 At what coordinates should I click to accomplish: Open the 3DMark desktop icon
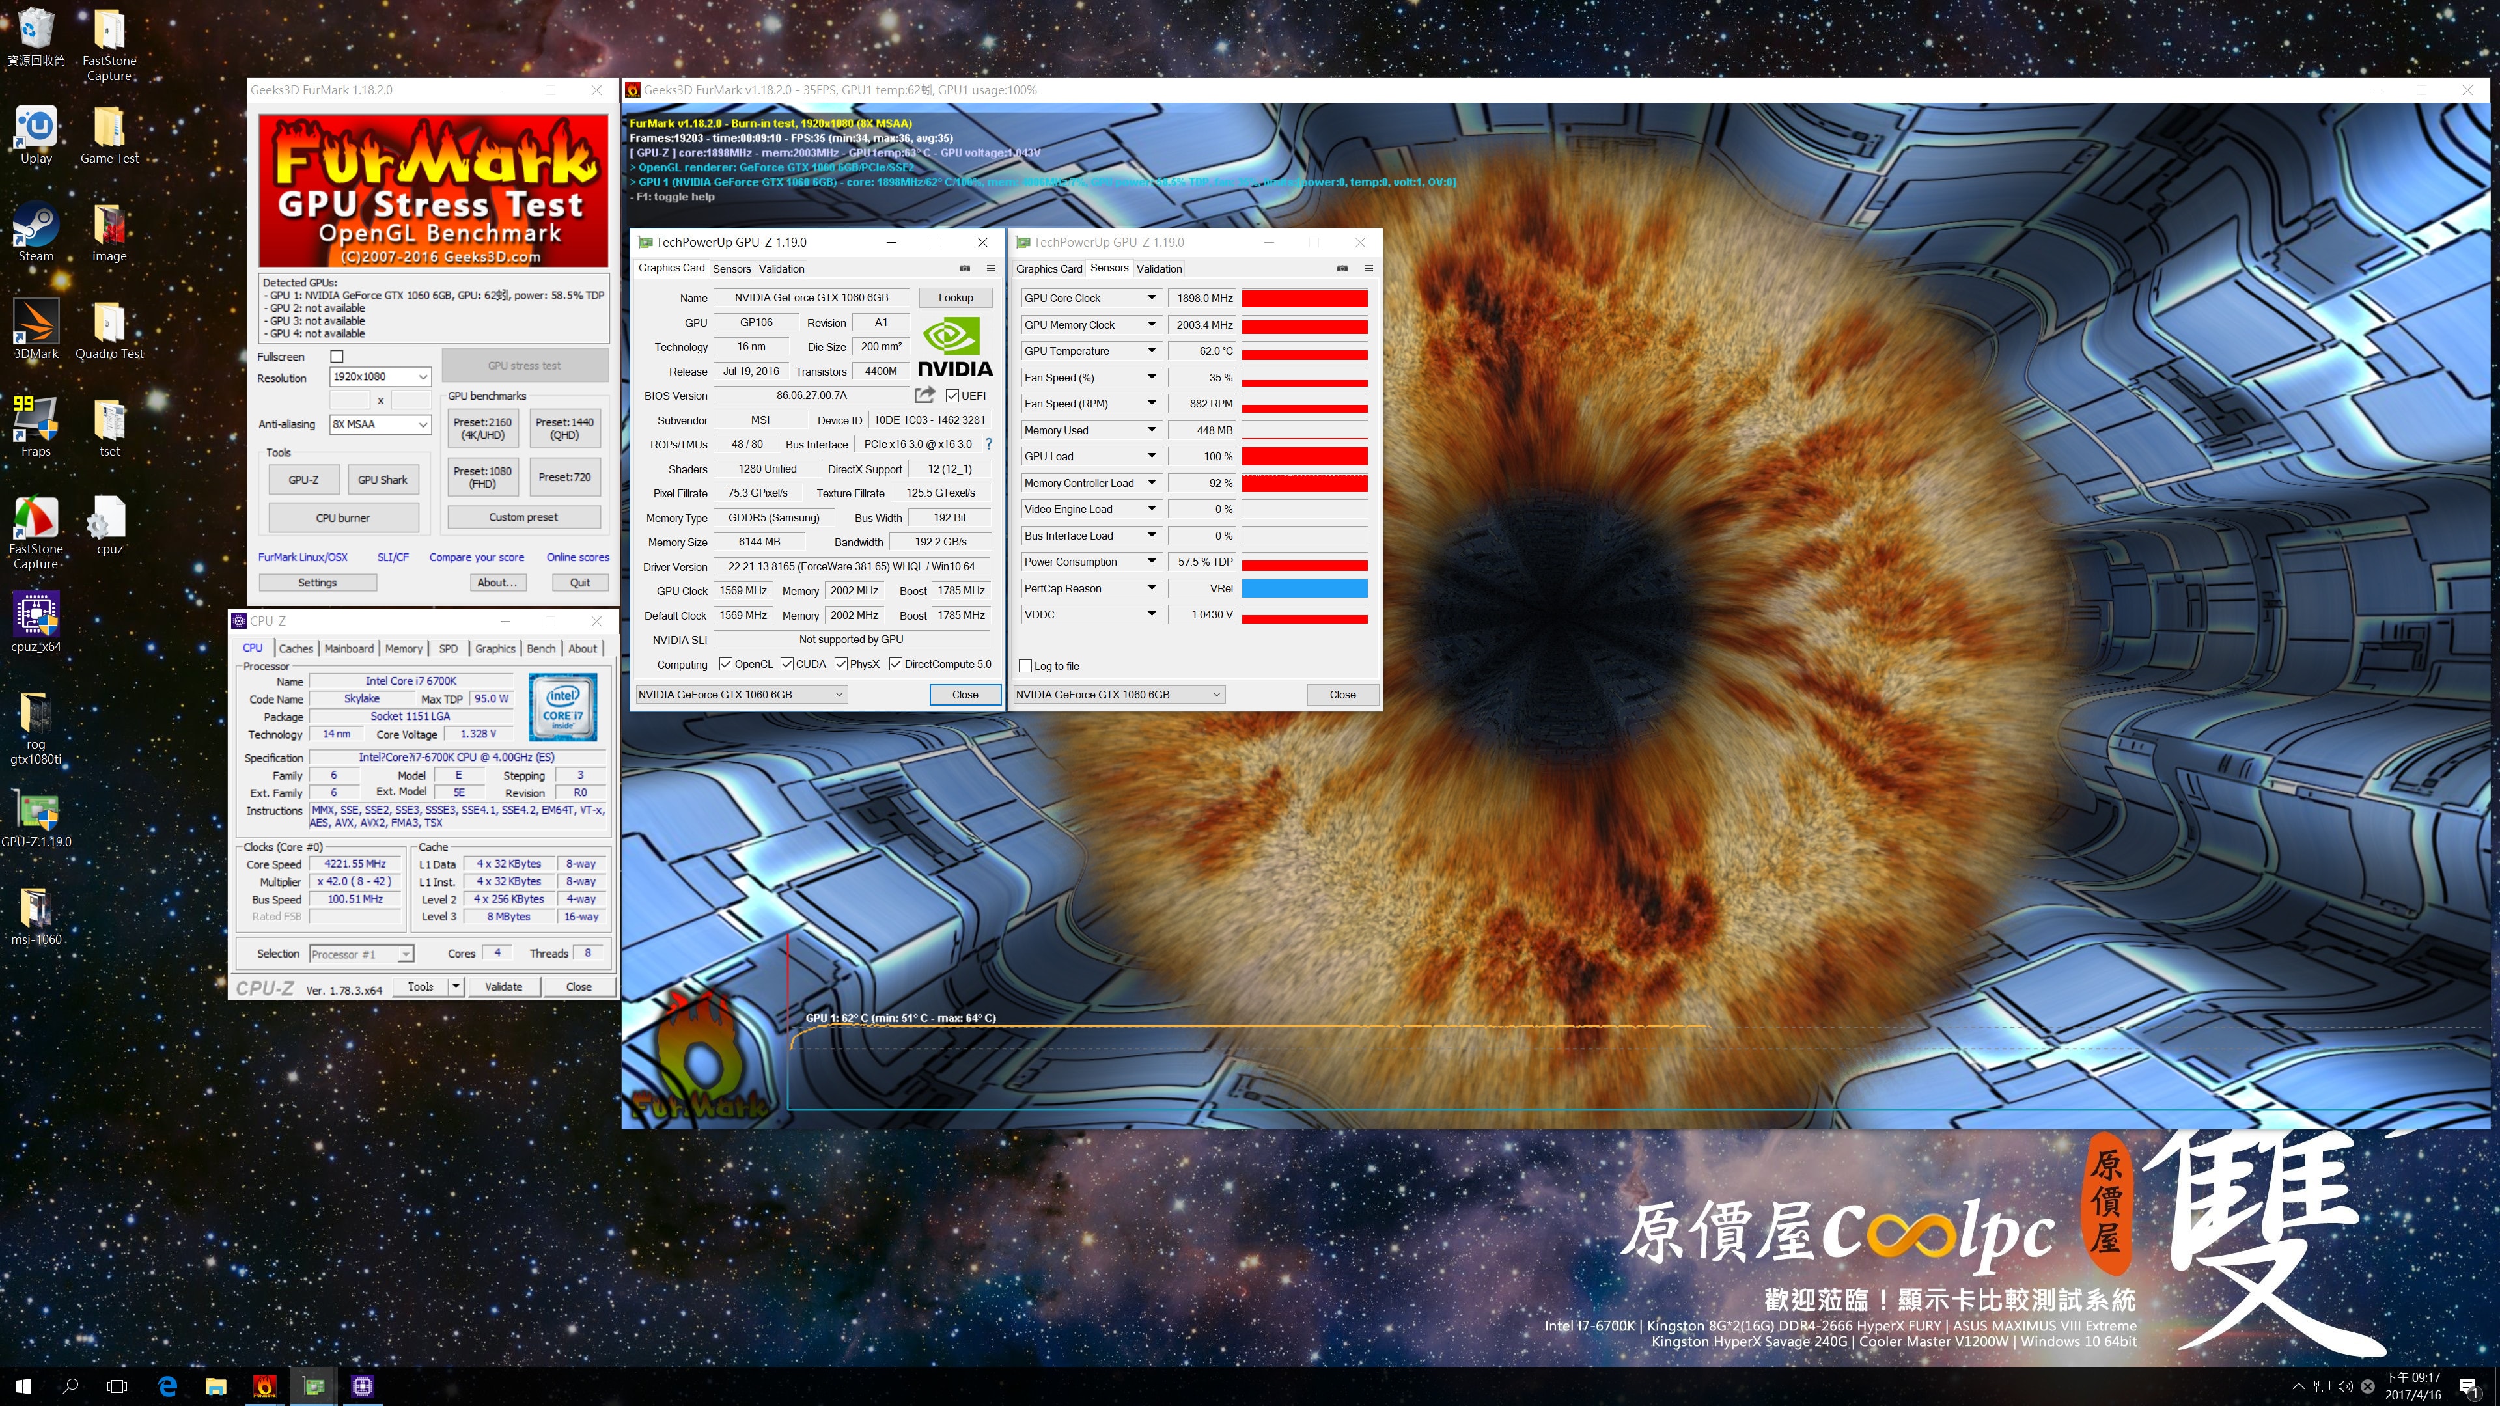36,329
